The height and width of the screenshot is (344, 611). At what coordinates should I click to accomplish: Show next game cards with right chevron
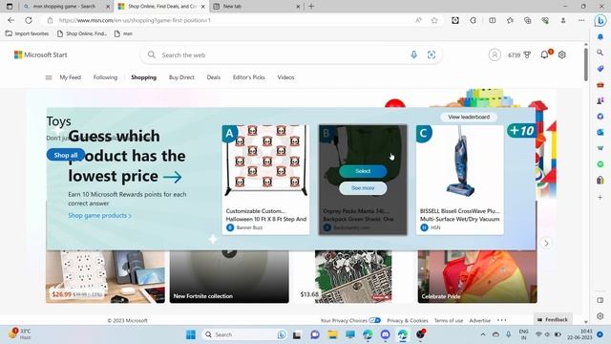click(546, 244)
